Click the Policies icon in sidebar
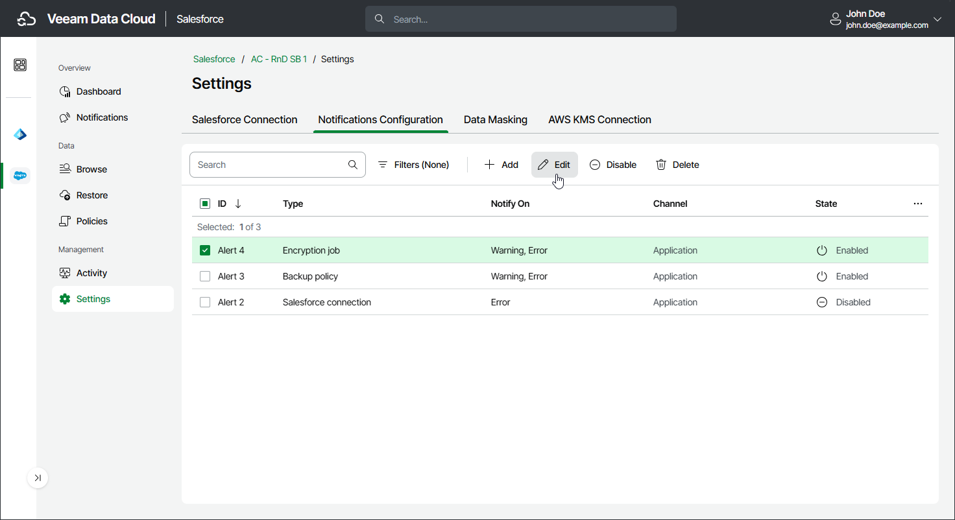955x520 pixels. pos(65,221)
